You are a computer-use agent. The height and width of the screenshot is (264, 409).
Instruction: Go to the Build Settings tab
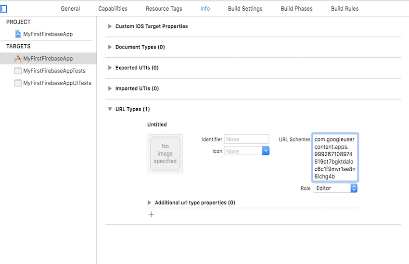(x=245, y=9)
